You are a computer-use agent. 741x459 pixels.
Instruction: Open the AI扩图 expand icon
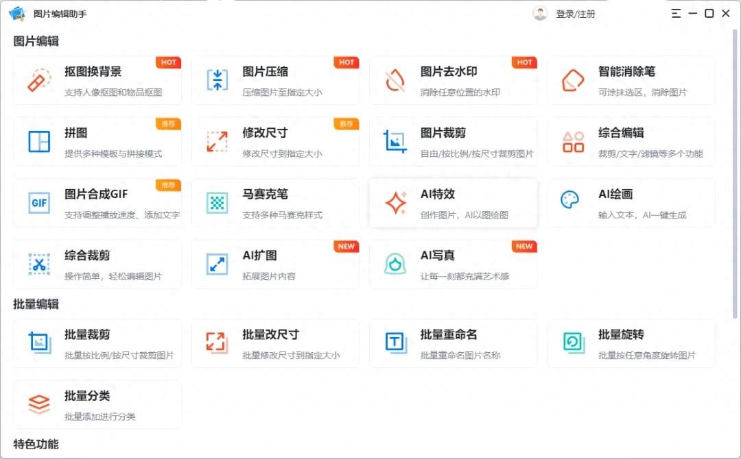click(x=217, y=264)
